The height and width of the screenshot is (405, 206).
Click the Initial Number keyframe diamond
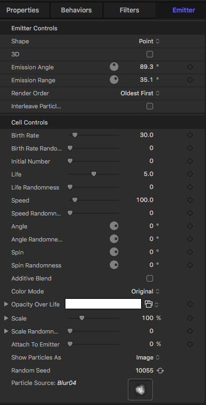(x=190, y=161)
